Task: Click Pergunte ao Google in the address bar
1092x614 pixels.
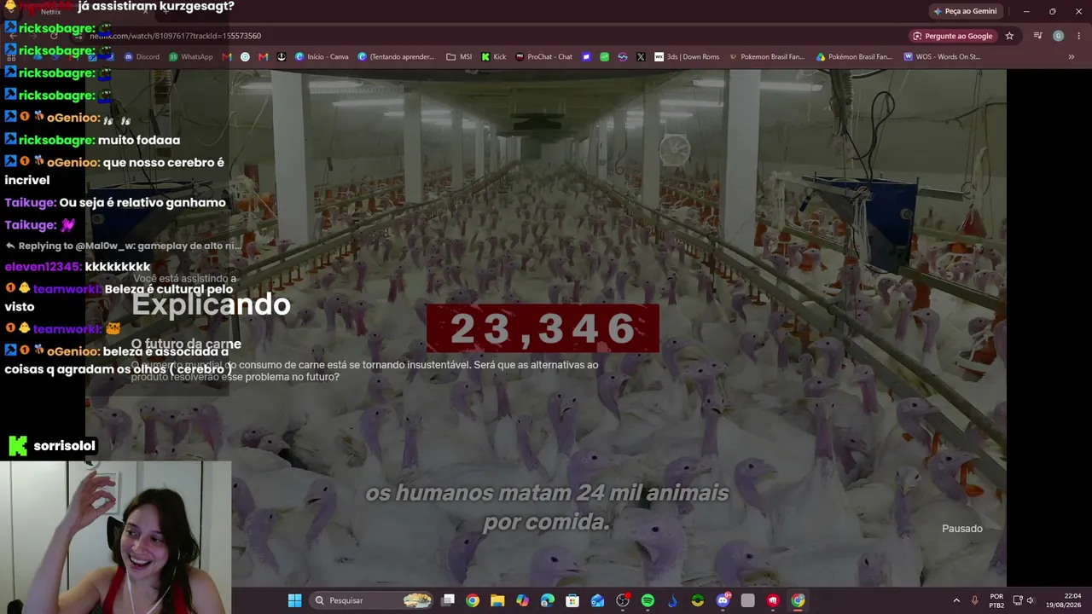Action: click(x=953, y=36)
